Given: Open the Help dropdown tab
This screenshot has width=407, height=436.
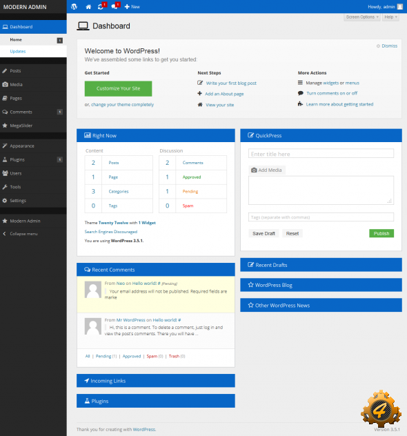Looking at the screenshot, I should 390,17.
